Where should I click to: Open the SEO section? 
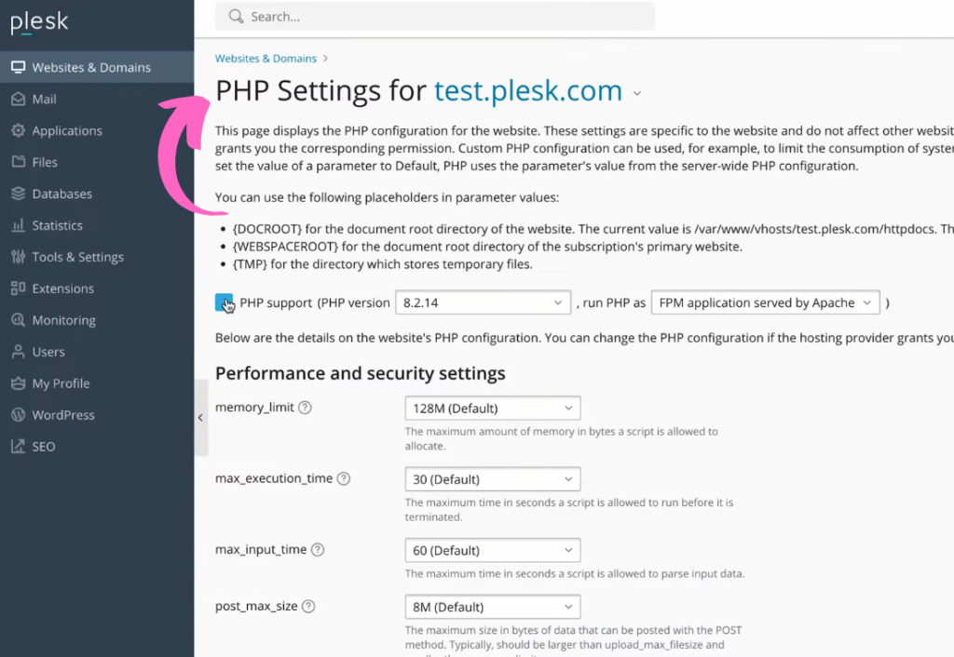[97, 446]
